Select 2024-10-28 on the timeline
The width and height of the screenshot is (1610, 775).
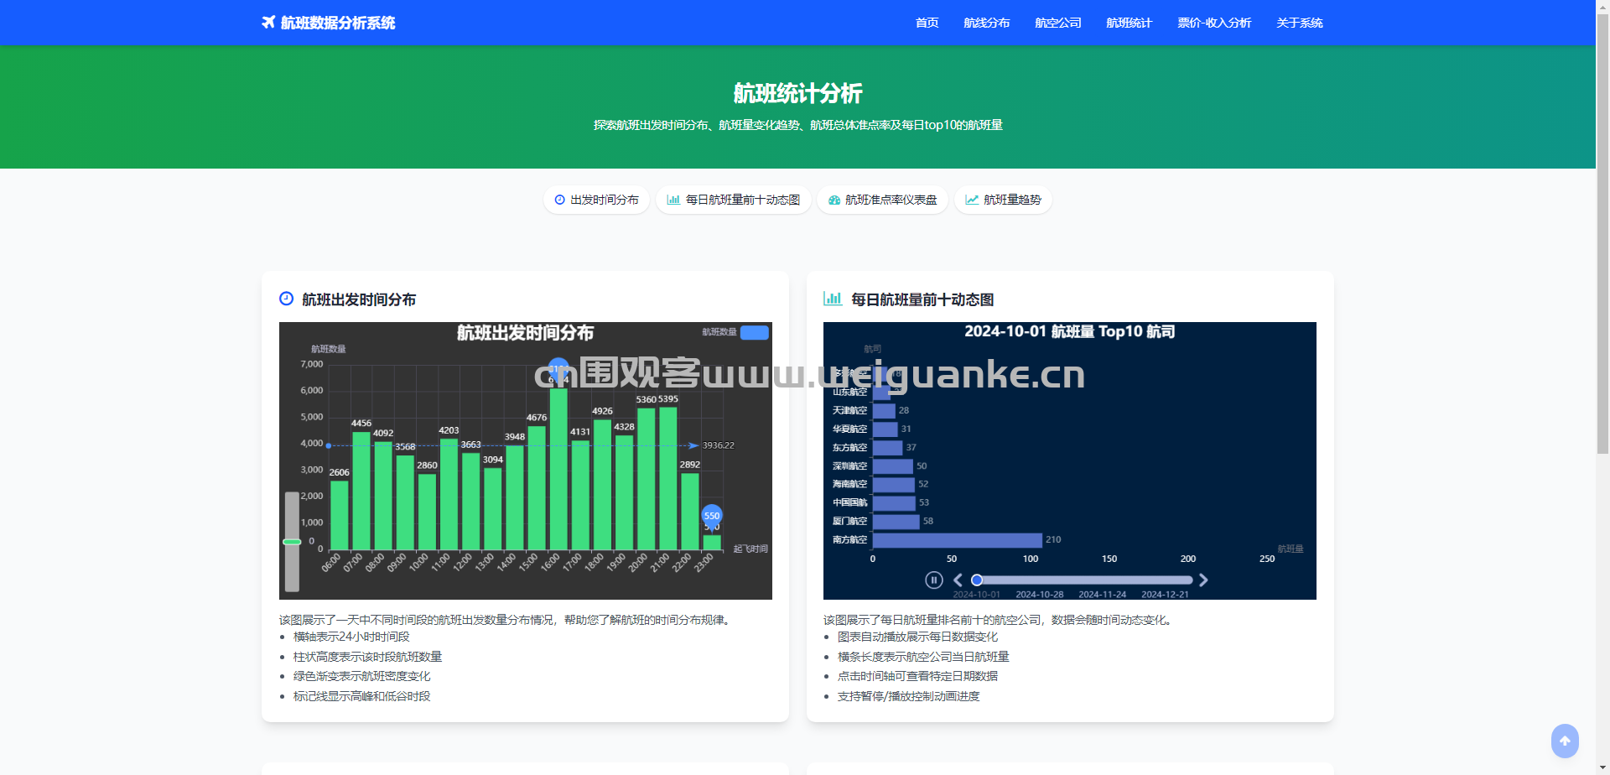[x=1039, y=594]
